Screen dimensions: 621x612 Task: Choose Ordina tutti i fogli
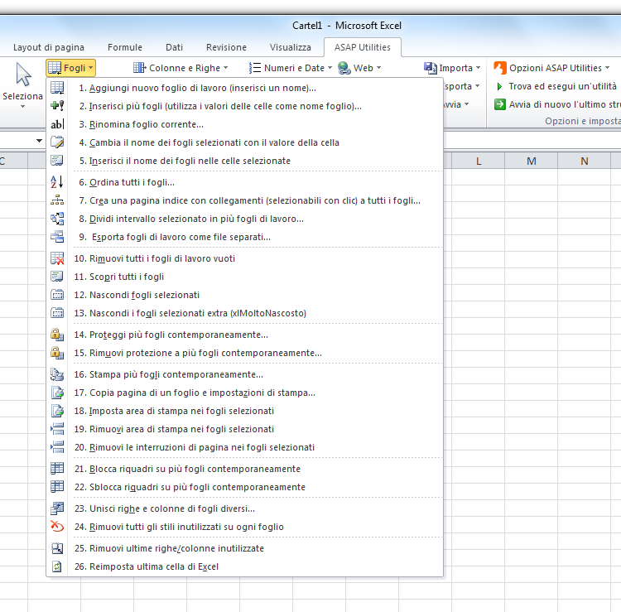point(245,182)
